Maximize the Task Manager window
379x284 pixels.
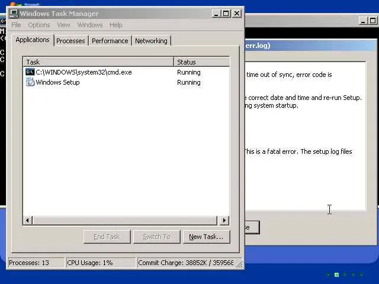tap(226, 14)
